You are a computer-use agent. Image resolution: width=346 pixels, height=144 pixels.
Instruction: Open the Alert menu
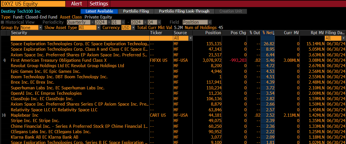tap(77, 4)
